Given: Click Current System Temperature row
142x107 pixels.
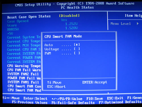Looking at the screenshot, I should [x=24, y=37].
